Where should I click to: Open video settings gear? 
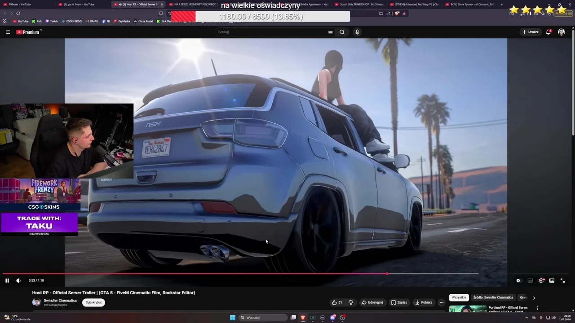541,280
